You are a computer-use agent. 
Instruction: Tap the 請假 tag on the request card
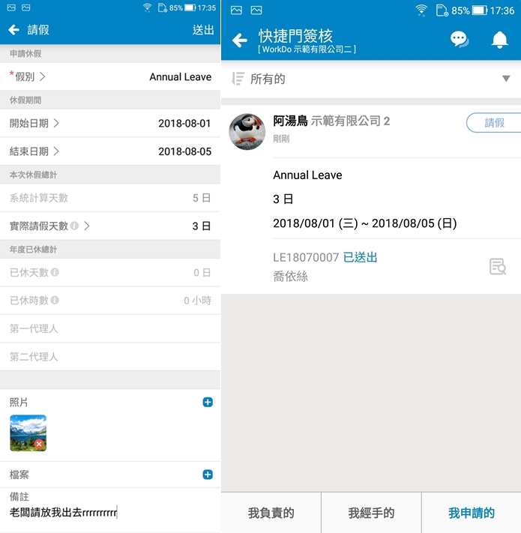tap(494, 123)
